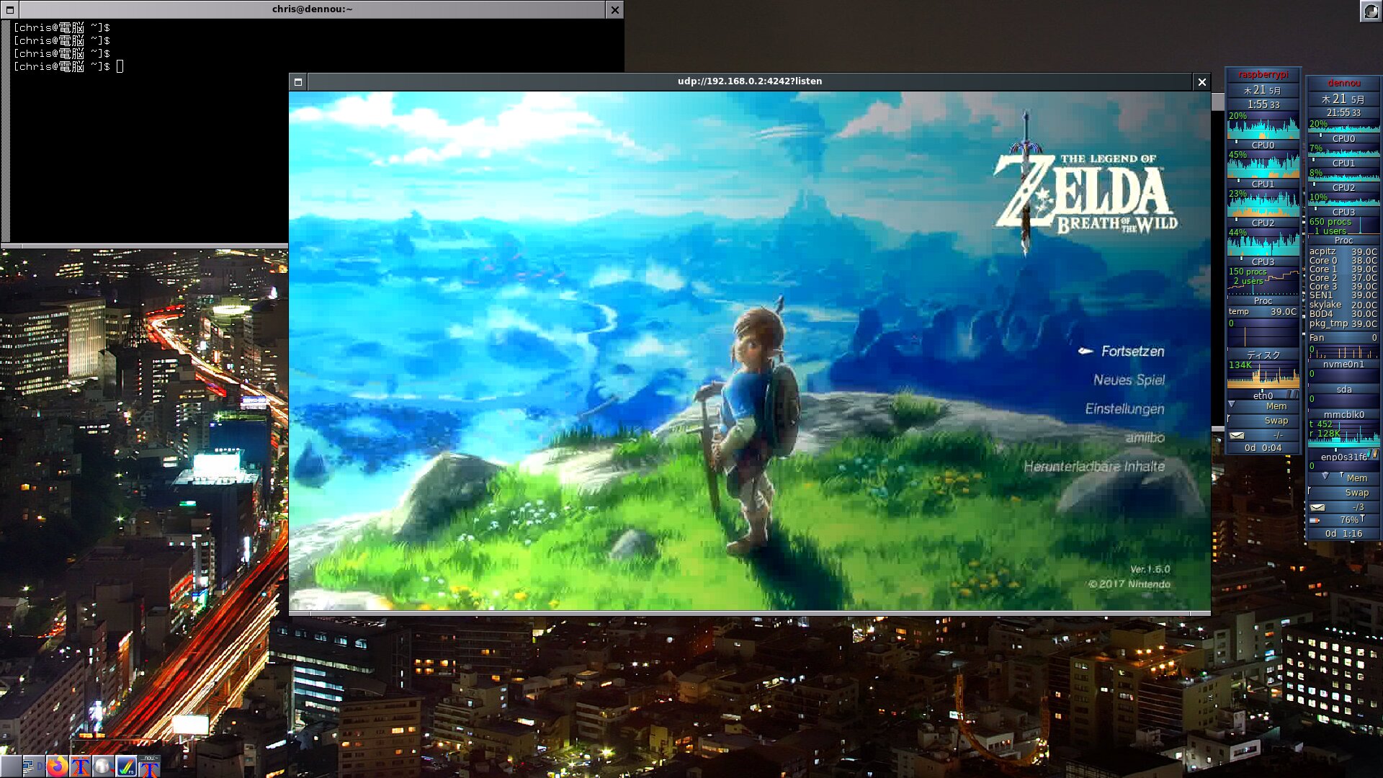Click the dennou mail envelope icon
Viewport: 1383px width, 778px height.
tap(1317, 507)
